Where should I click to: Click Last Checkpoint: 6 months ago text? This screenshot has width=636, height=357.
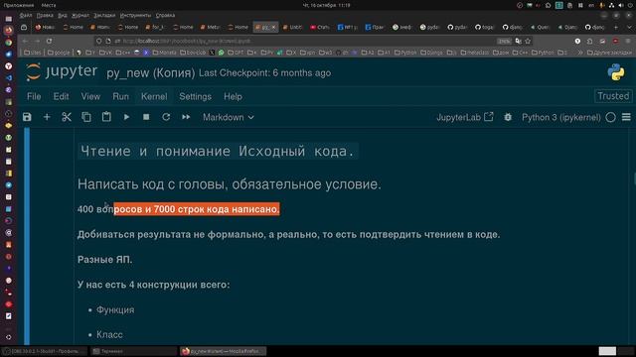(x=265, y=73)
